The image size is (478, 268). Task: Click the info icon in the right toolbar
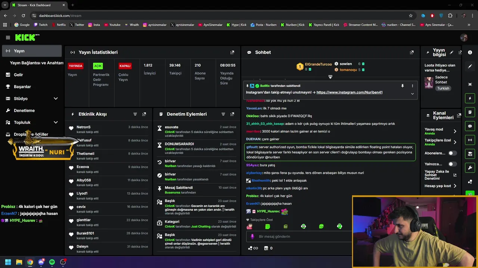[x=470, y=52]
